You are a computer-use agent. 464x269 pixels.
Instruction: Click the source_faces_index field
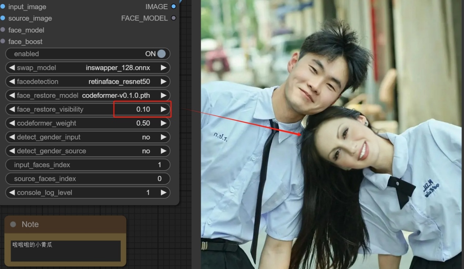point(88,179)
